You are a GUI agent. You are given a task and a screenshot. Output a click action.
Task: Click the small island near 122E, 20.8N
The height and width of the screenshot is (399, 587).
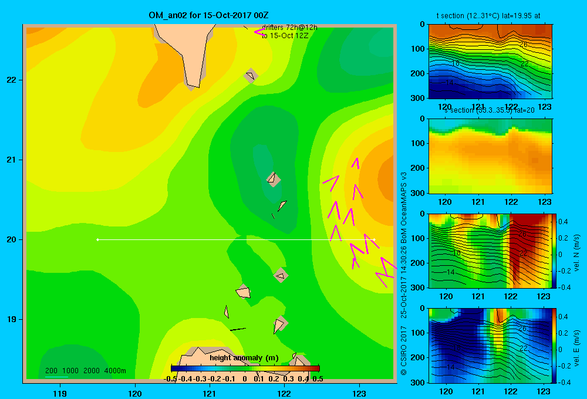click(x=273, y=178)
